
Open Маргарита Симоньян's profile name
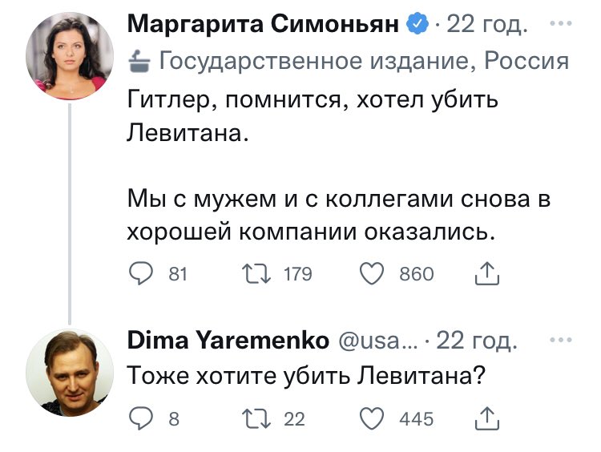263,25
